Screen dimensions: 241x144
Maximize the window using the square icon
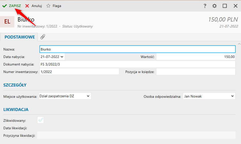click(225, 6)
